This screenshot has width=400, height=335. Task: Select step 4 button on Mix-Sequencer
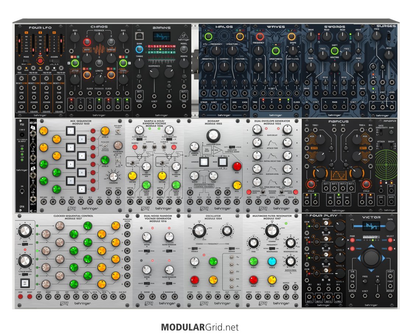pyautogui.click(x=82, y=156)
